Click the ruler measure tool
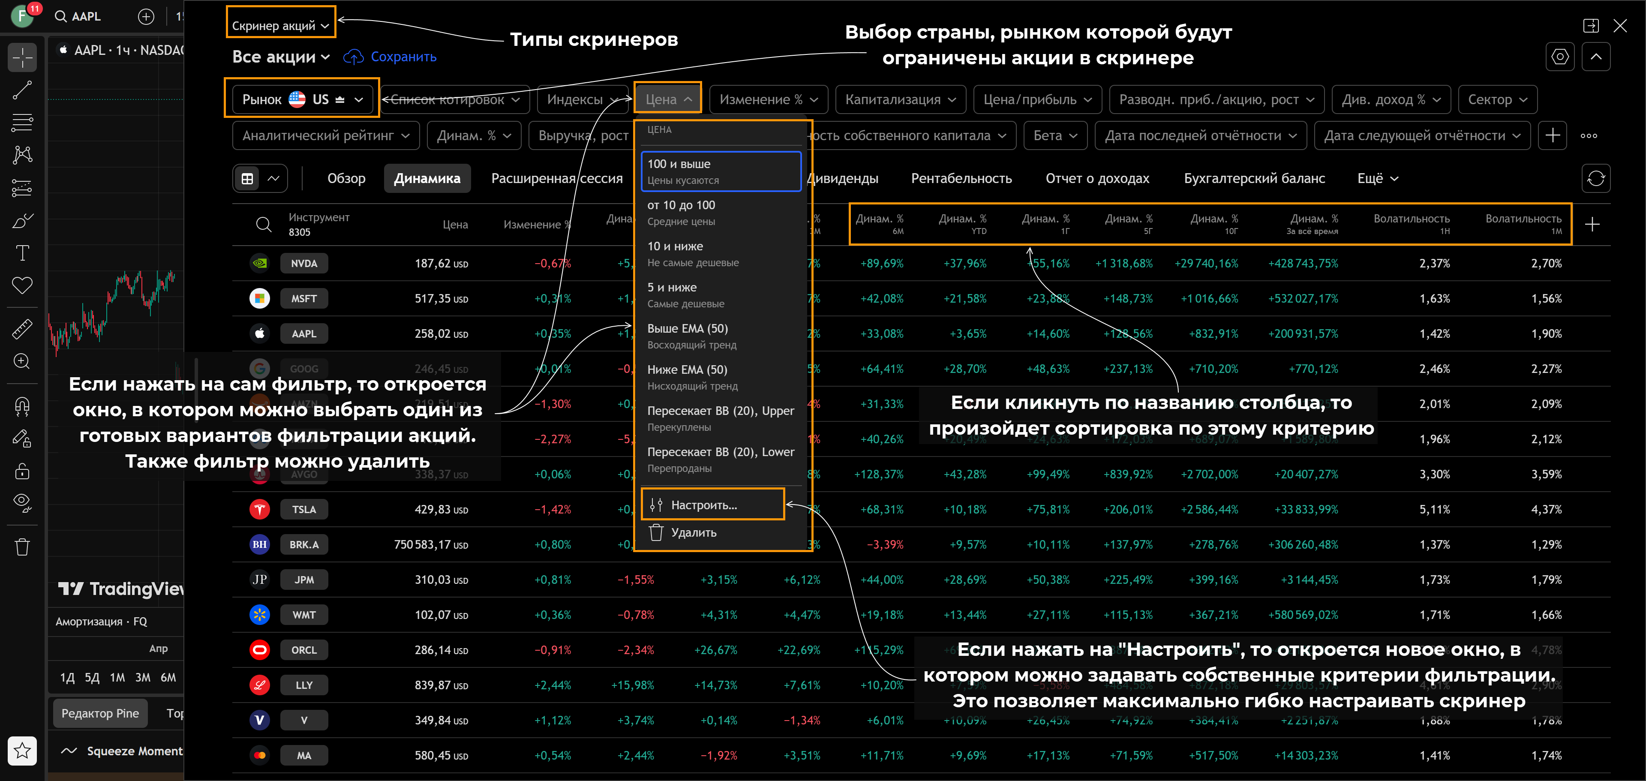Image resolution: width=1646 pixels, height=781 pixels. coord(22,328)
